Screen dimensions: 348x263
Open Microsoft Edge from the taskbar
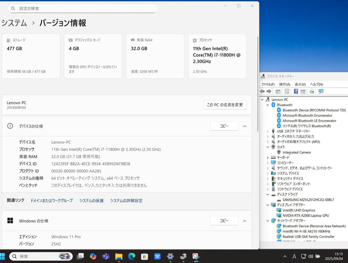[x=132, y=256]
